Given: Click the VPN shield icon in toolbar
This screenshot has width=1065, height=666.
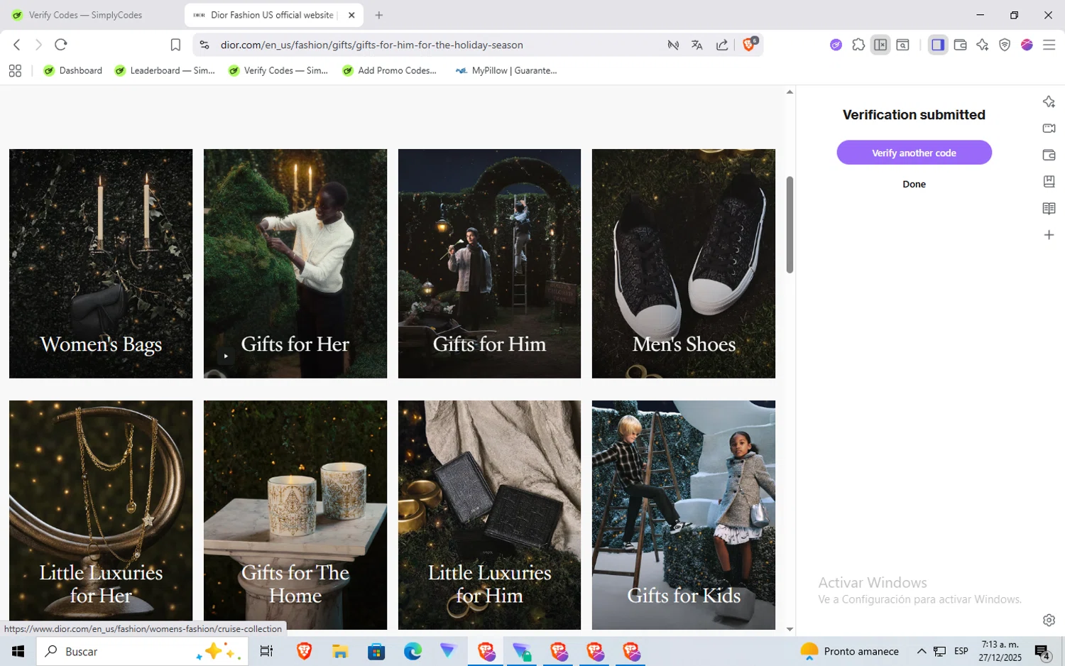Looking at the screenshot, I should tap(1005, 45).
